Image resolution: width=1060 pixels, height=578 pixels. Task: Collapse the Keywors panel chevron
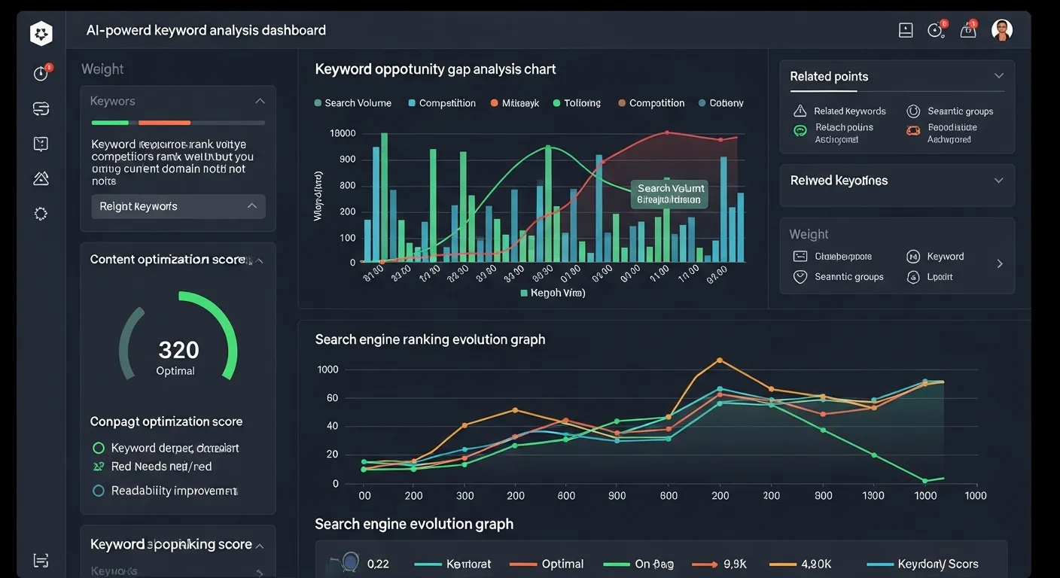click(260, 101)
